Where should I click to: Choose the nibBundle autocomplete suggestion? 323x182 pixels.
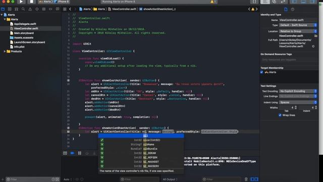click(x=141, y=149)
